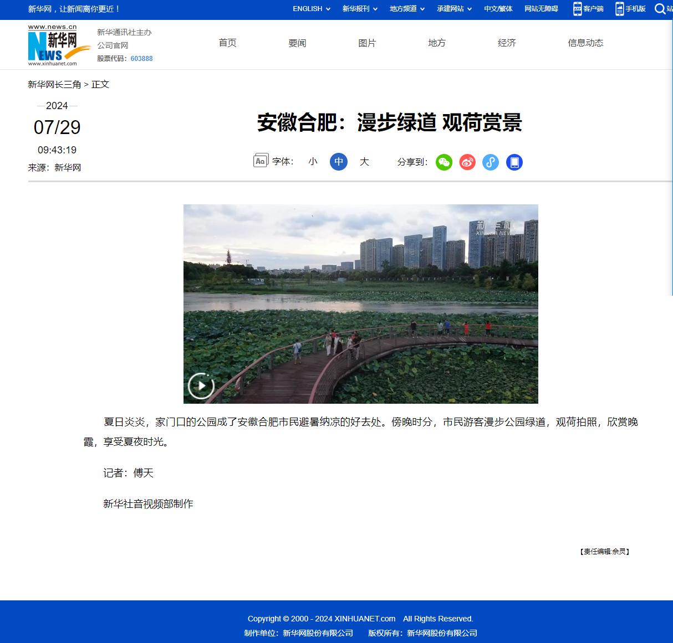
Task: Set font size to small (小)
Action: coord(313,162)
